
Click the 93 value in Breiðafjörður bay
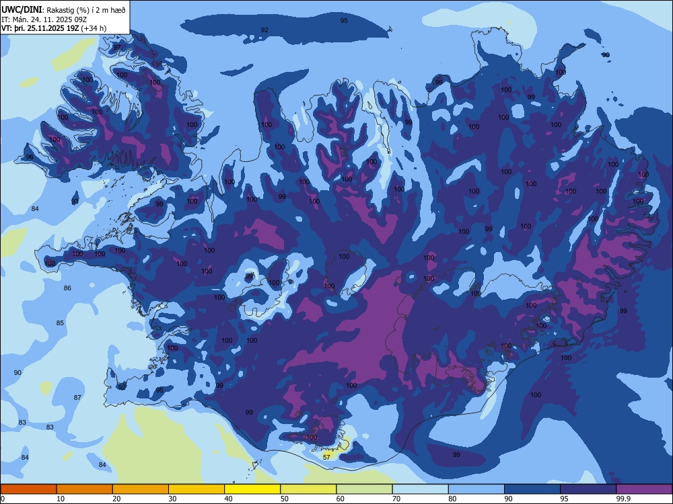tap(75, 201)
